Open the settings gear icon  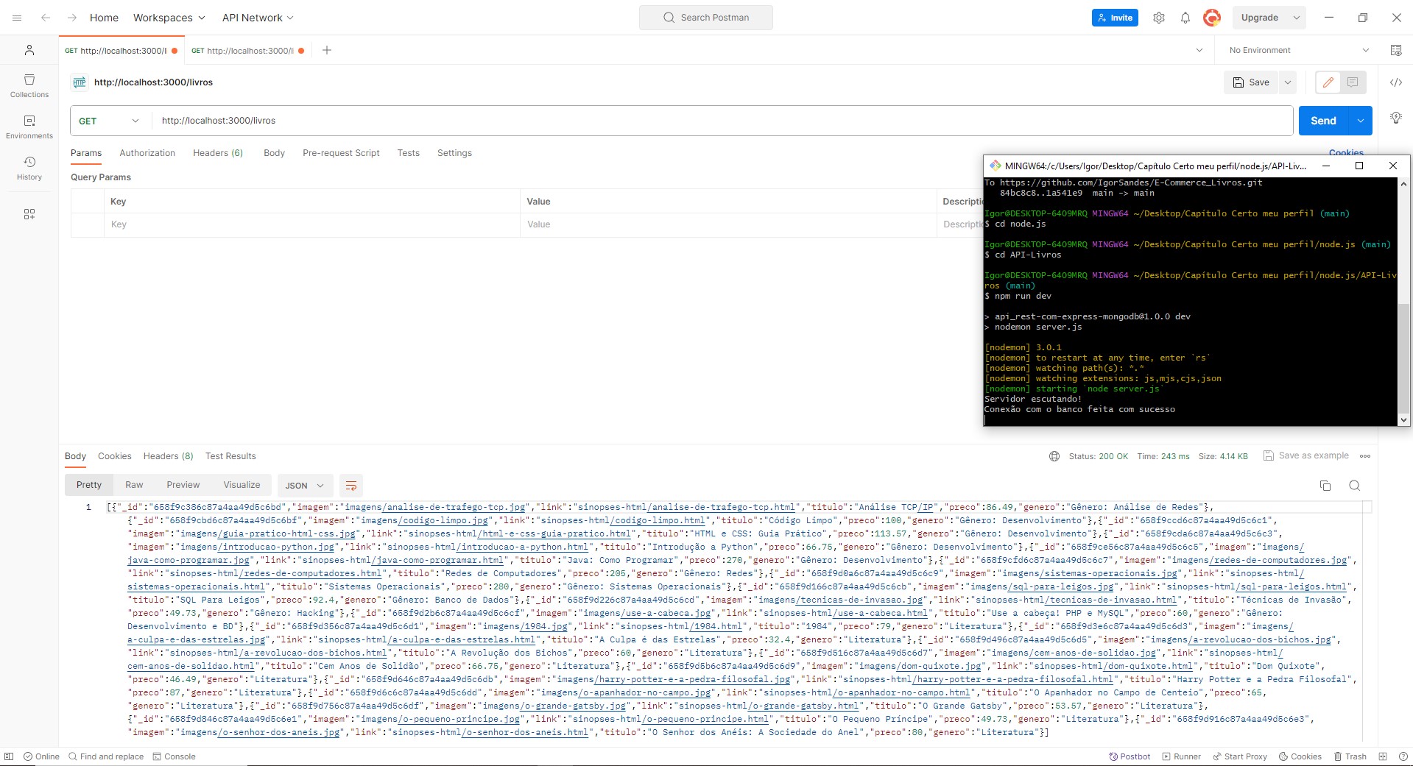click(x=1159, y=18)
